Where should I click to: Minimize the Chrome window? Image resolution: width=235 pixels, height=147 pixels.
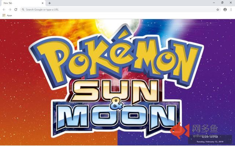(x=214, y=3)
